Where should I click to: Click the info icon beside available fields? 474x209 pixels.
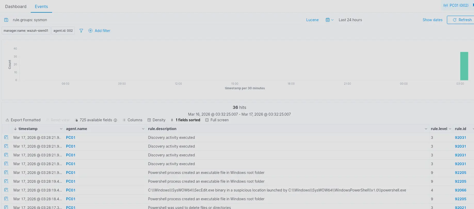115,120
